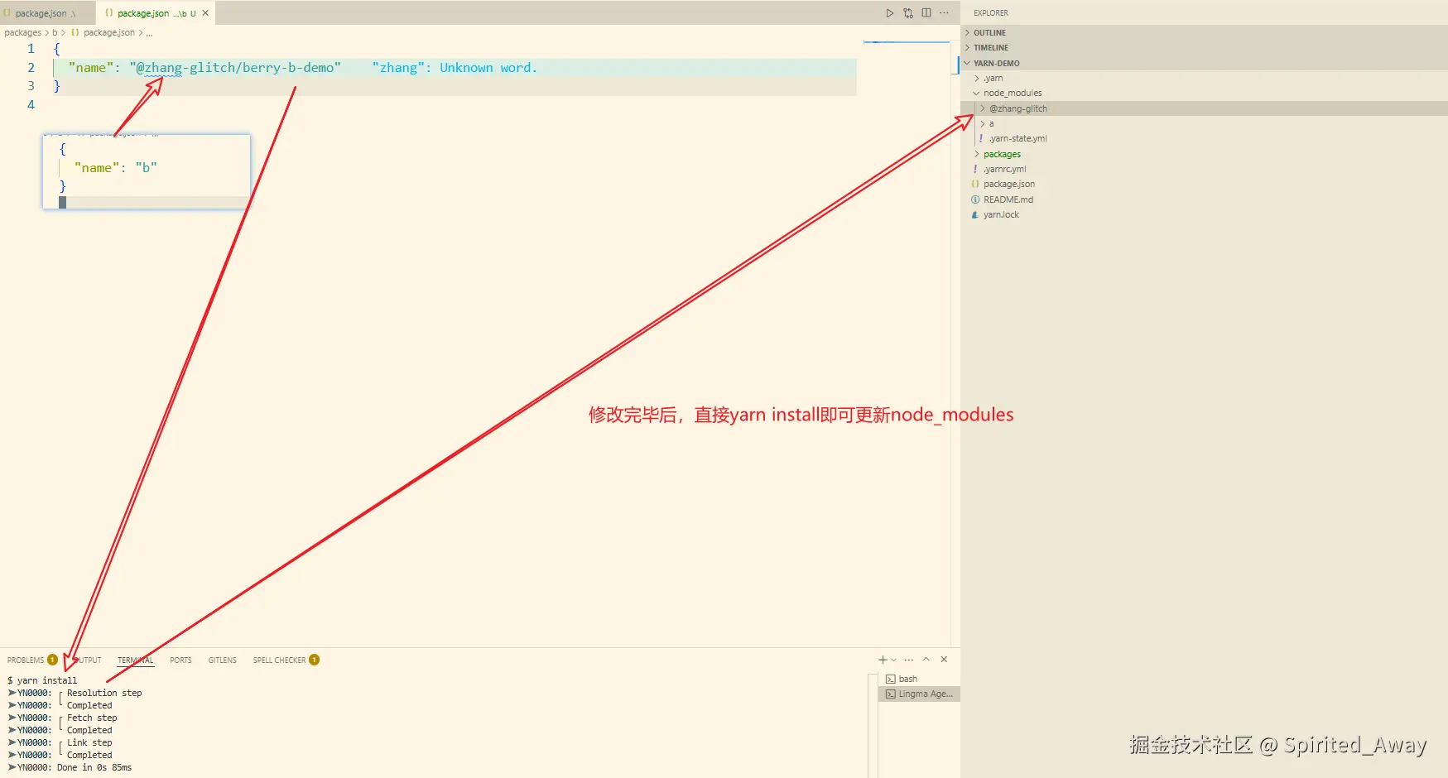Switch to the PROBLEMS panel tab
This screenshot has height=778, width=1448.
(x=26, y=660)
